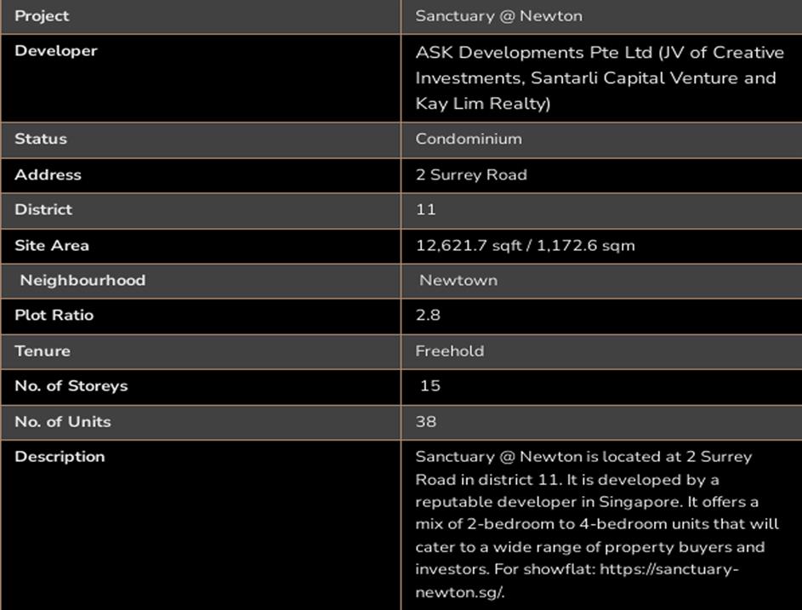Click the Plot Ratio label
This screenshot has width=802, height=610.
(x=54, y=315)
